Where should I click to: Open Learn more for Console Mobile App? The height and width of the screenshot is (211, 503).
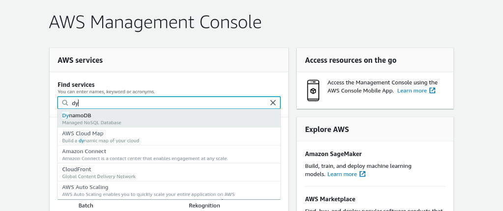pyautogui.click(x=412, y=91)
